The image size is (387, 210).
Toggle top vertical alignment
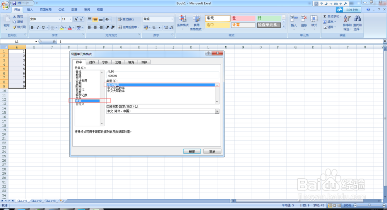90,19
